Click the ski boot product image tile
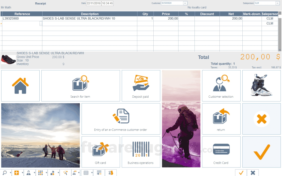 [x=261, y=86]
